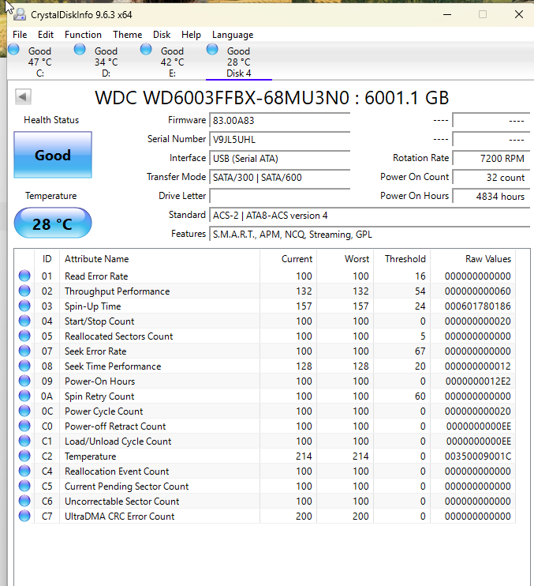Click the Standard field ACS-2
The image size is (534, 586).
click(369, 216)
